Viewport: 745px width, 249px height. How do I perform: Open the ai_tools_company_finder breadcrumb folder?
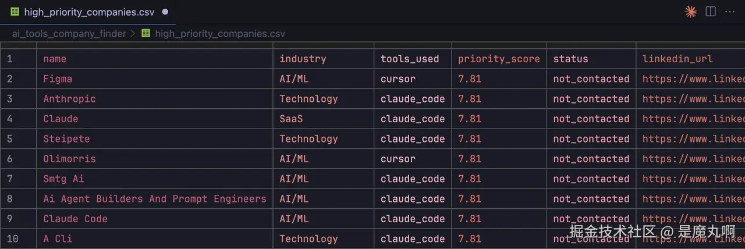[x=69, y=34]
